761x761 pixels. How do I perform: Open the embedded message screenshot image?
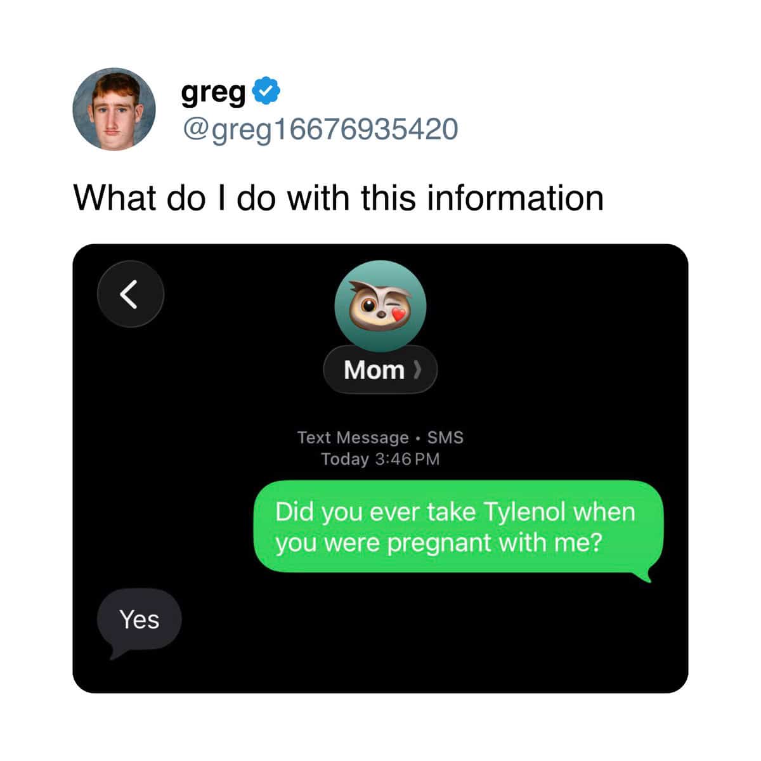(x=380, y=469)
